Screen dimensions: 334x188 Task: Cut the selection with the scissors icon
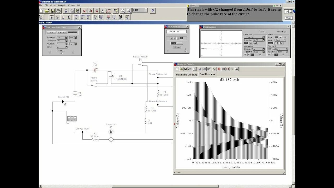tap(66, 11)
